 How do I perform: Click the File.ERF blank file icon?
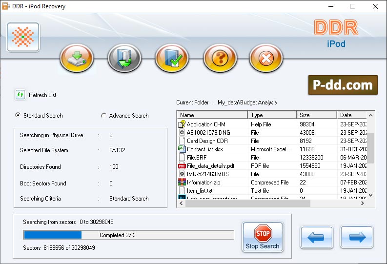182,157
